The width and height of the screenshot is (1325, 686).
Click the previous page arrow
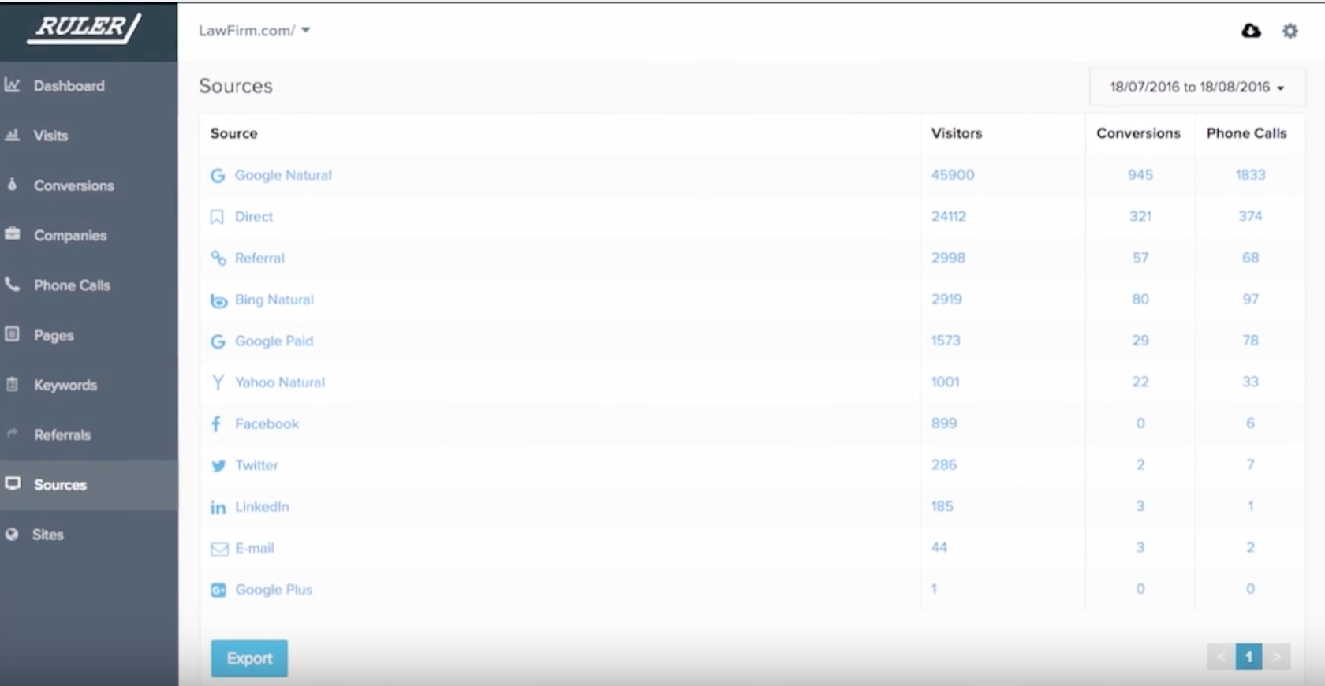pos(1221,657)
